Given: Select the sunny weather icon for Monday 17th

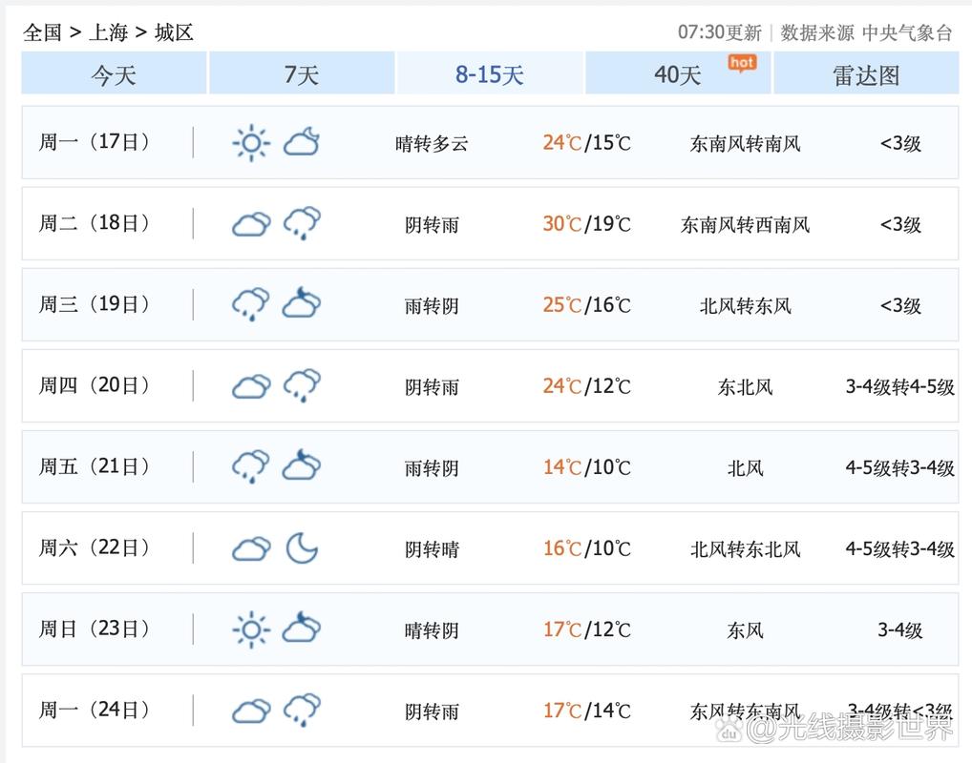Looking at the screenshot, I should [250, 142].
